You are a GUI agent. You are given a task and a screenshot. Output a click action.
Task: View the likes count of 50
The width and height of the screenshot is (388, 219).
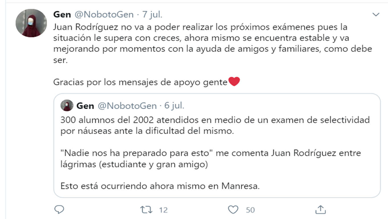[250, 210]
